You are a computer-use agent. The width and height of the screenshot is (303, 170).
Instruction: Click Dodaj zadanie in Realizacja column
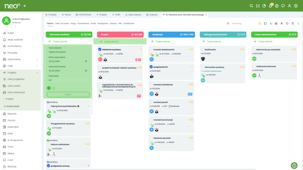(x=162, y=42)
